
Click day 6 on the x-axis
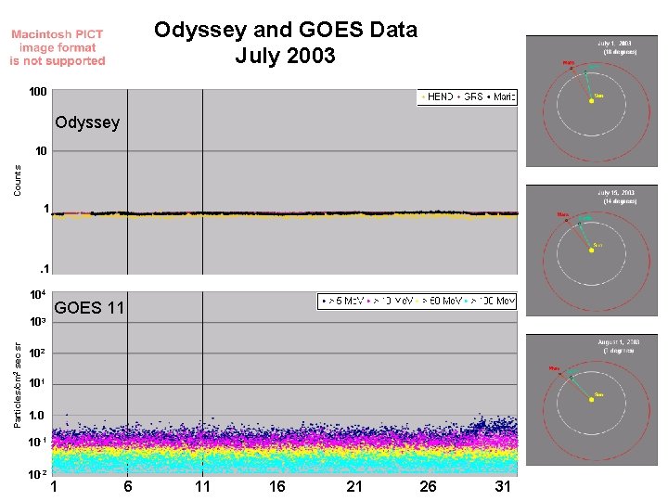click(128, 486)
